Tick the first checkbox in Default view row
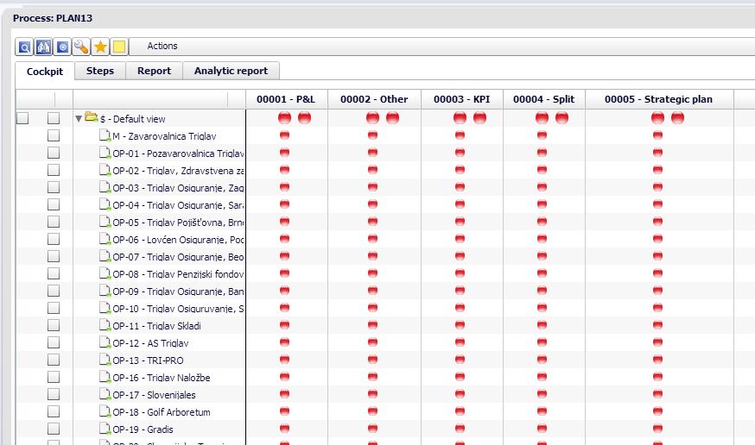The height and width of the screenshot is (445, 755). pyautogui.click(x=22, y=118)
